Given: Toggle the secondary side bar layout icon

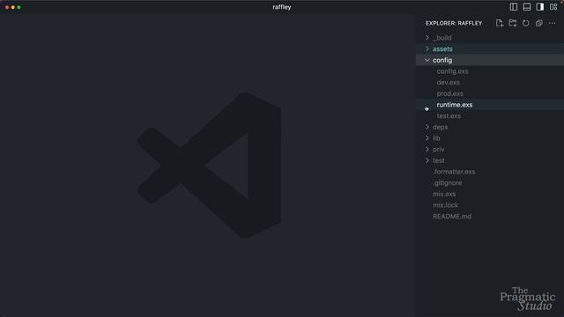Looking at the screenshot, I should (x=540, y=7).
